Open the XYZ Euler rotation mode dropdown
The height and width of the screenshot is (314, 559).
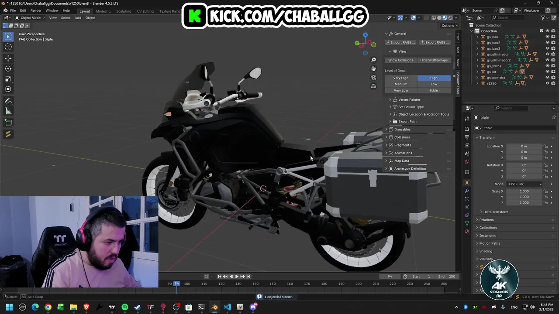[x=524, y=184]
